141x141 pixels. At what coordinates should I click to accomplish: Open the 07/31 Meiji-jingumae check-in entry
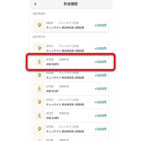pos(71,48)
